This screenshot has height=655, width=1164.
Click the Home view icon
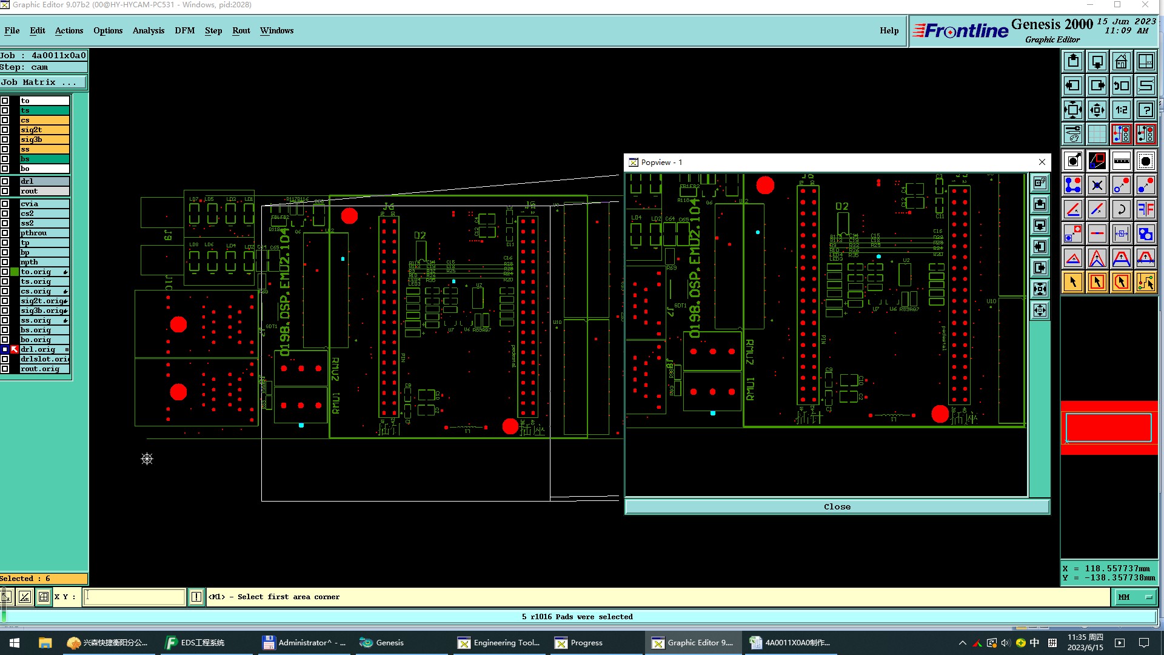pos(1121,61)
